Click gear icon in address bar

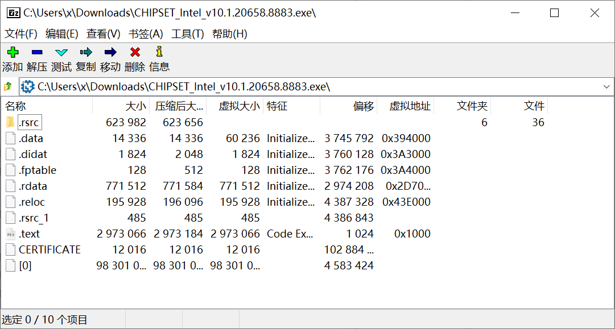click(27, 86)
